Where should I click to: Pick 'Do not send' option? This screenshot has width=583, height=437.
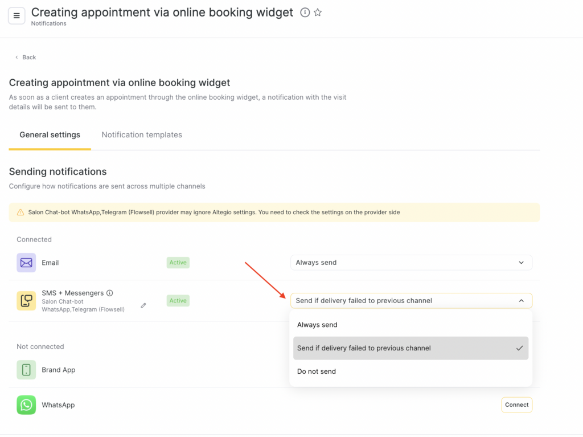[317, 371]
